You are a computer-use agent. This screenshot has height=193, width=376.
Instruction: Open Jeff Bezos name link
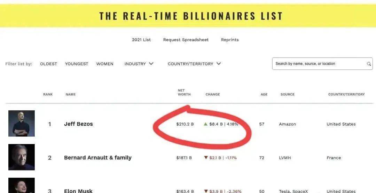pyautogui.click(x=78, y=124)
